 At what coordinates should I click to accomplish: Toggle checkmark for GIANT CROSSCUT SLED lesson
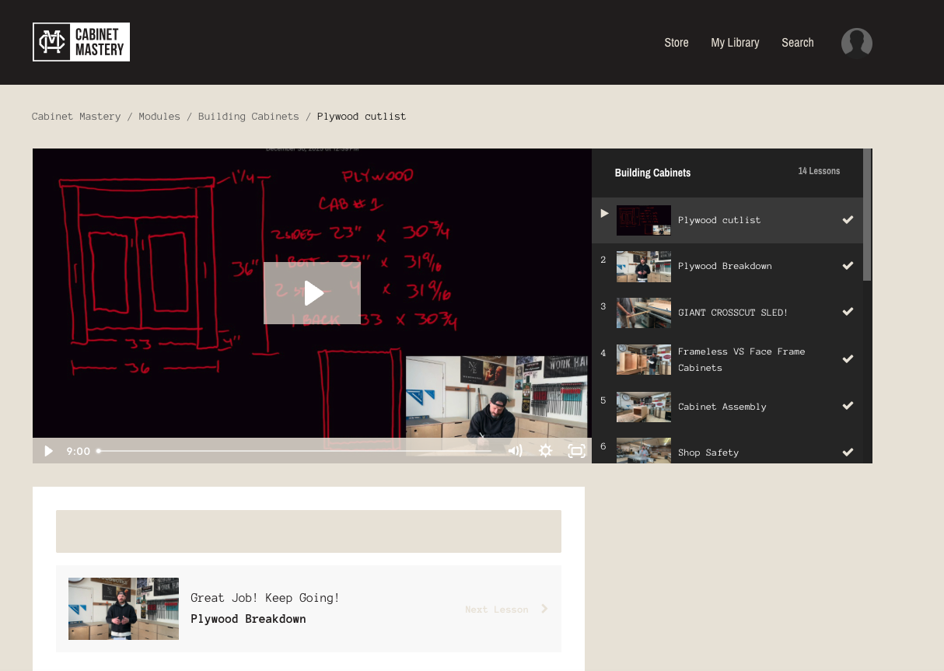click(848, 312)
